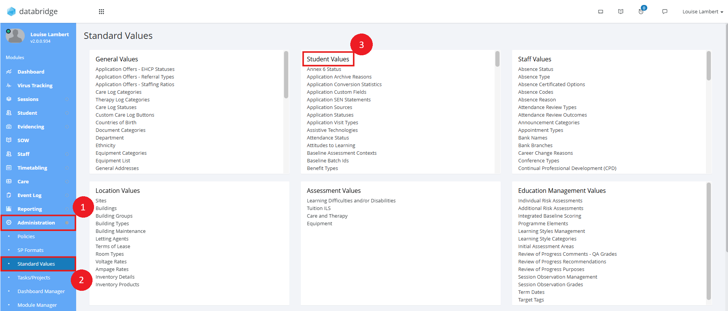Open the Inventory Products link
This screenshot has height=311, width=728.
(x=117, y=284)
